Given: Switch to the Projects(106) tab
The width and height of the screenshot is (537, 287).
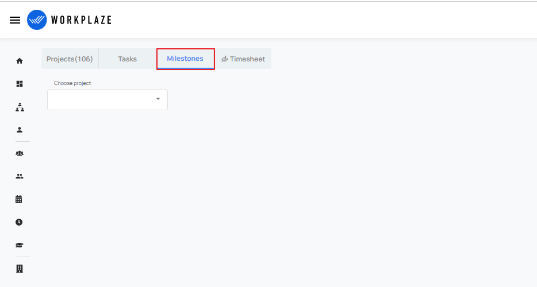Looking at the screenshot, I should (70, 59).
